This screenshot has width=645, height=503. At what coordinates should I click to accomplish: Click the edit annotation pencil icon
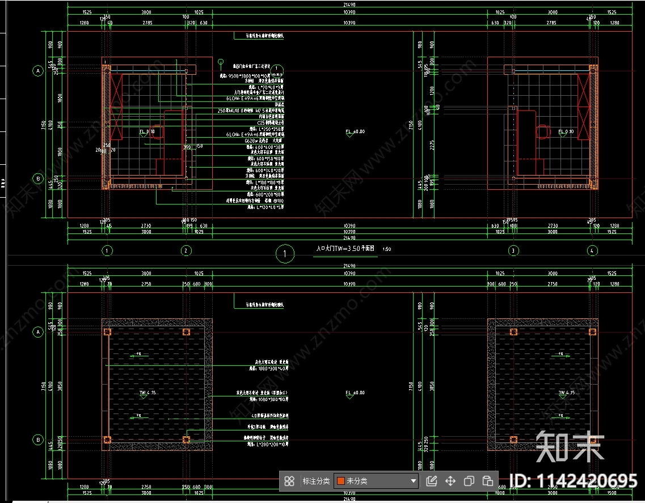431,481
